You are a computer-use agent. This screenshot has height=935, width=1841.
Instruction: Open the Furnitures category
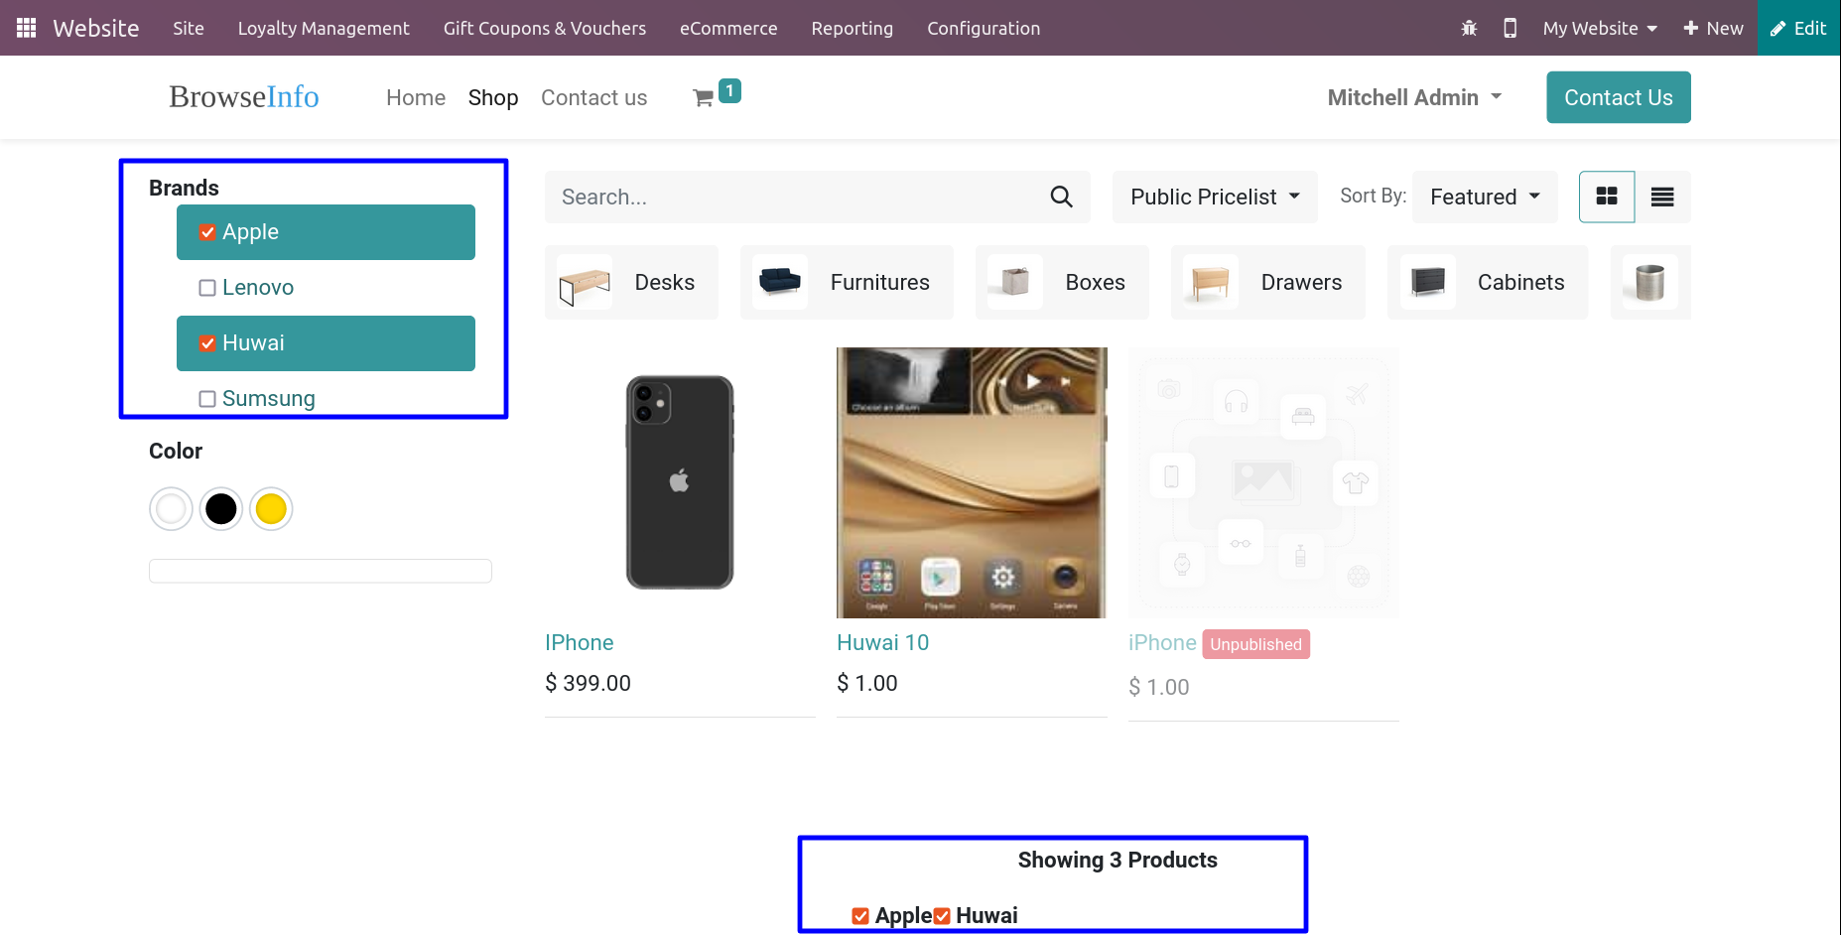[847, 282]
